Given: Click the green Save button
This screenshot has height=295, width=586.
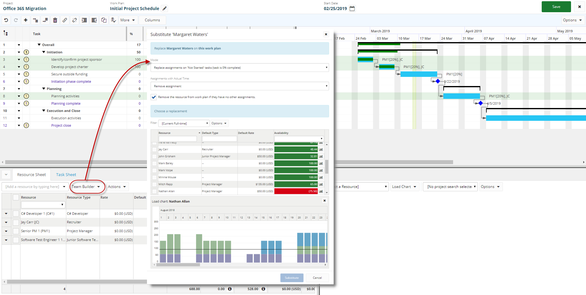Looking at the screenshot, I should click(x=556, y=7).
